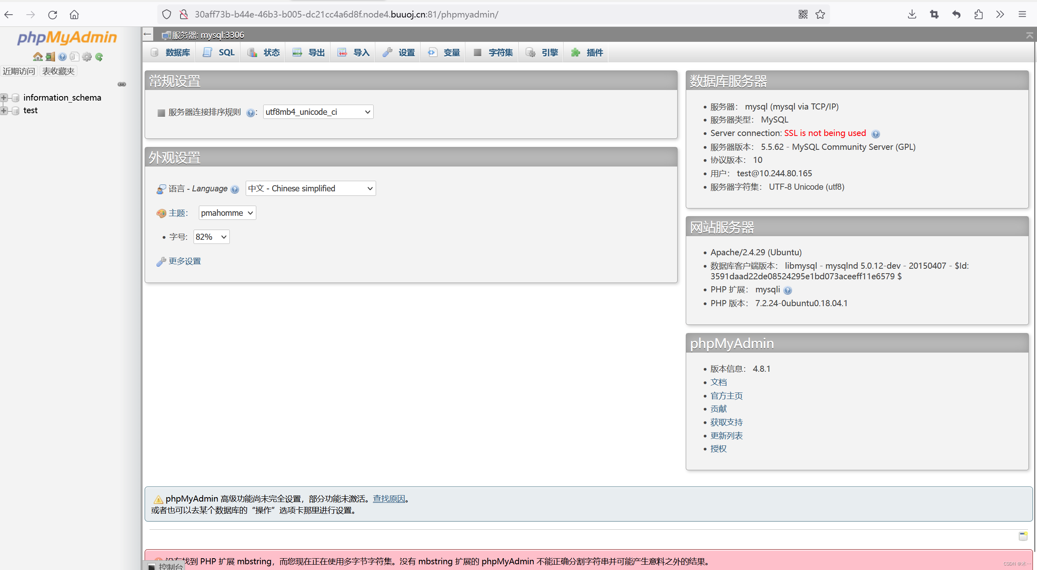Open the pmahomme theme dropdown
1037x570 pixels.
click(227, 213)
